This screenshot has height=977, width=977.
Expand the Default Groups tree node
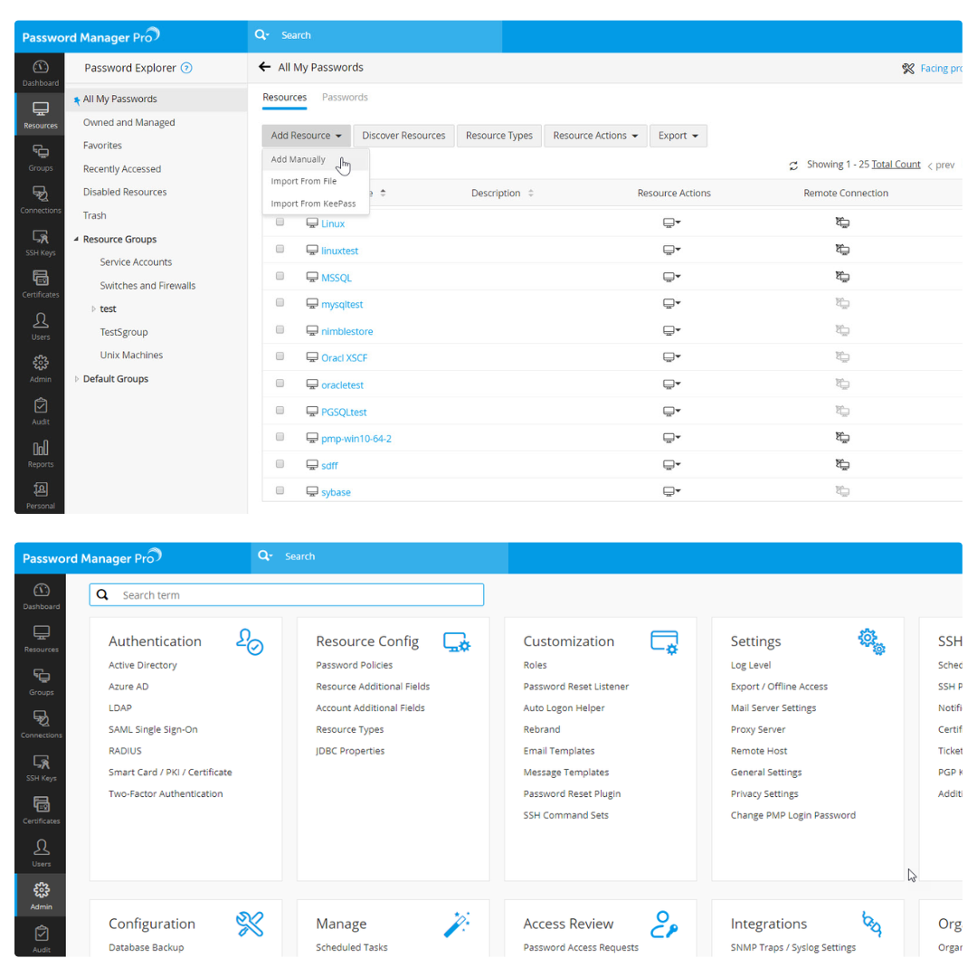[x=77, y=379]
